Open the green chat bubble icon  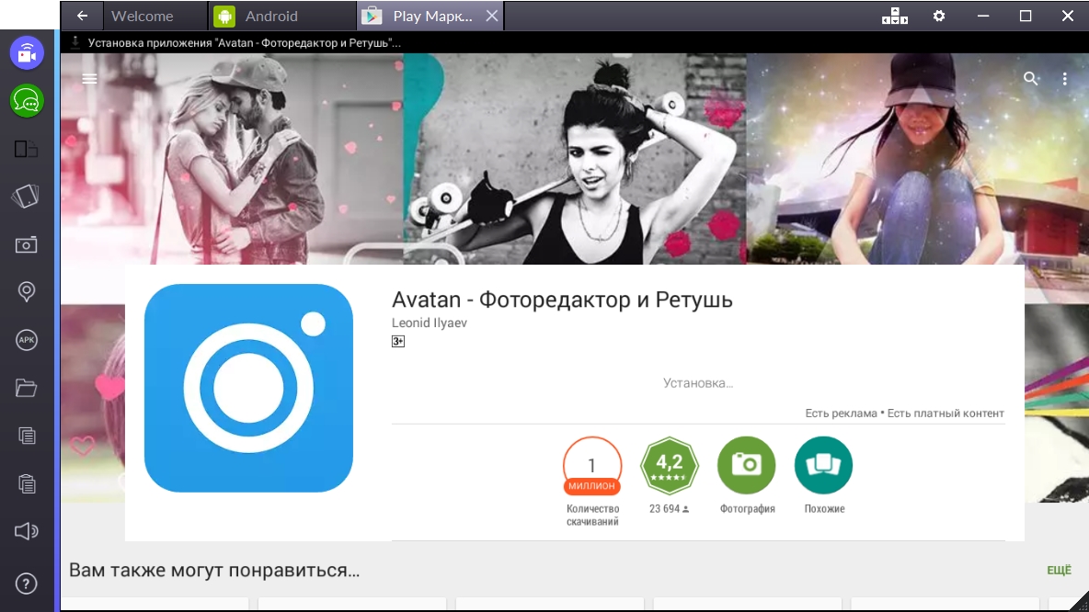pos(27,100)
